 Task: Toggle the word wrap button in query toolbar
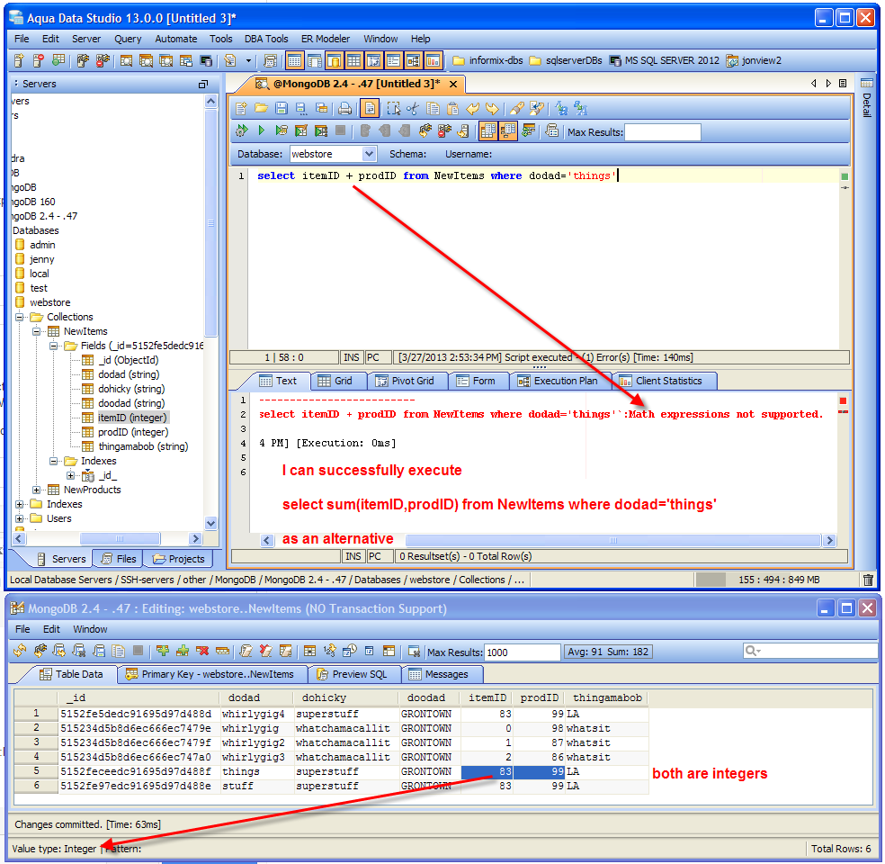370,108
